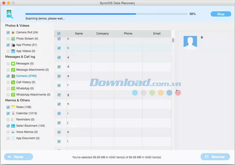The image size is (235, 165).
Task: Click the Calendar icon
Action: (x=13, y=113)
